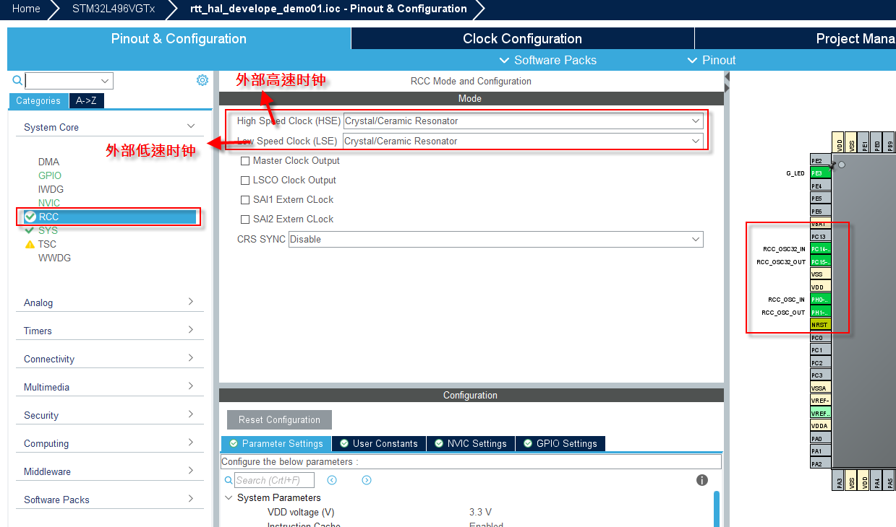The height and width of the screenshot is (527, 896).
Task: Click the search magnifier icon in categories panel
Action: pos(17,79)
